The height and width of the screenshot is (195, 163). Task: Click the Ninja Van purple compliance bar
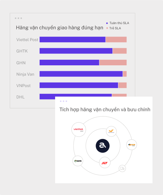(81, 74)
